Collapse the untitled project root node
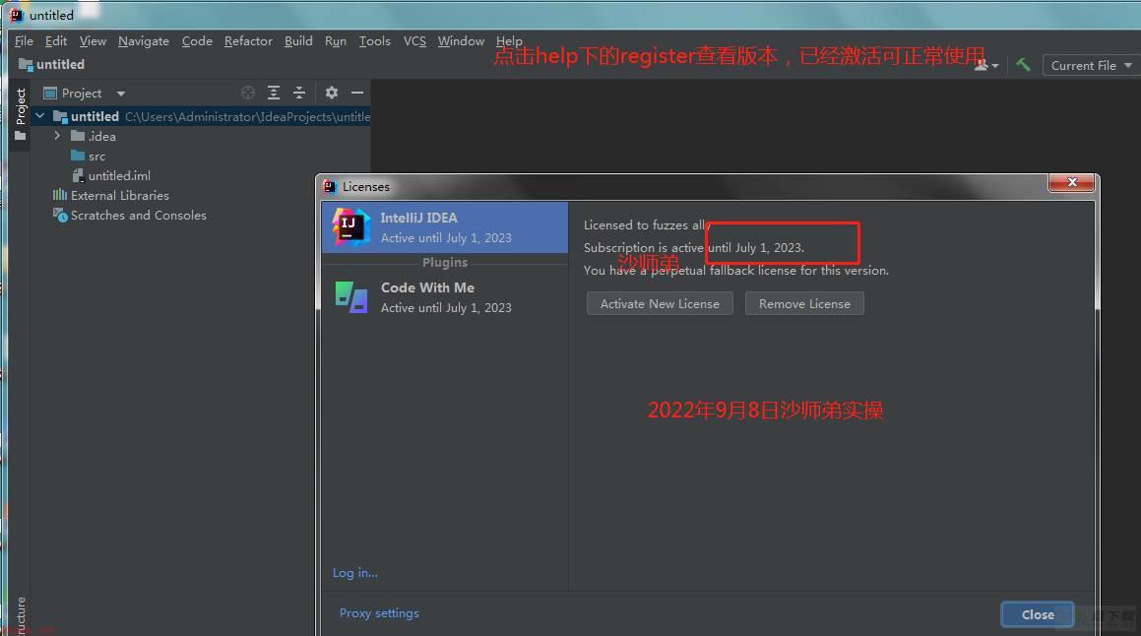 pos(40,116)
